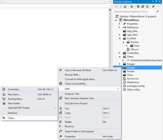
Task: Select the Models folder
Action: click(x=131, y=68)
